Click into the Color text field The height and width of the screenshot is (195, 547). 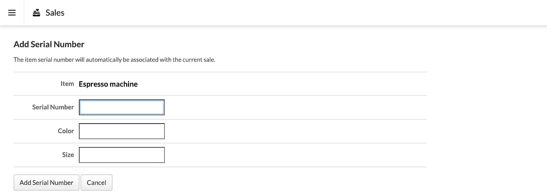coord(122,131)
